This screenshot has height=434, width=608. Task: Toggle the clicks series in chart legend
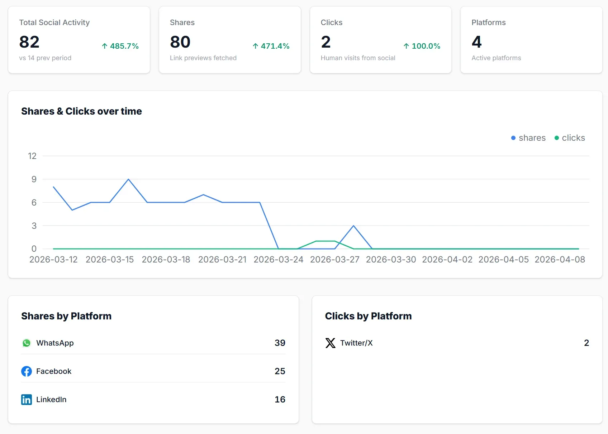point(570,138)
